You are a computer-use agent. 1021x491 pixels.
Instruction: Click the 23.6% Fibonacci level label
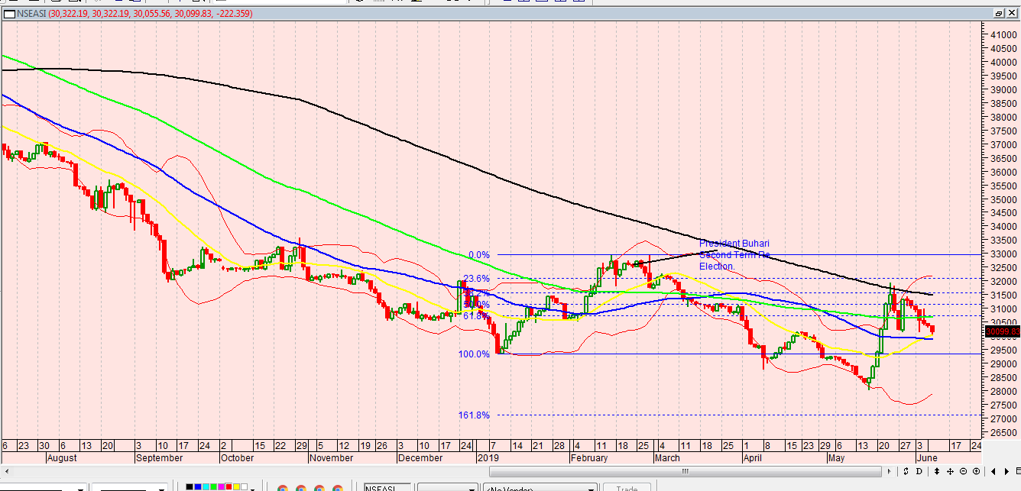[476, 279]
